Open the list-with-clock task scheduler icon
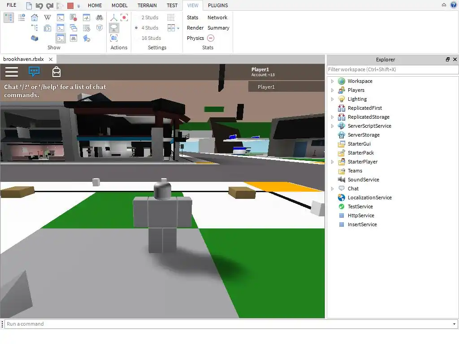 tap(87, 28)
